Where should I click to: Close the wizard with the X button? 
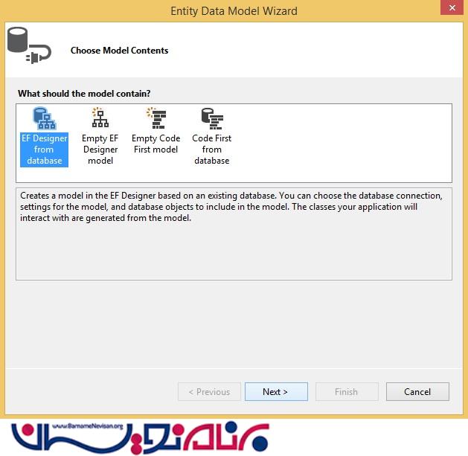click(452, 7)
